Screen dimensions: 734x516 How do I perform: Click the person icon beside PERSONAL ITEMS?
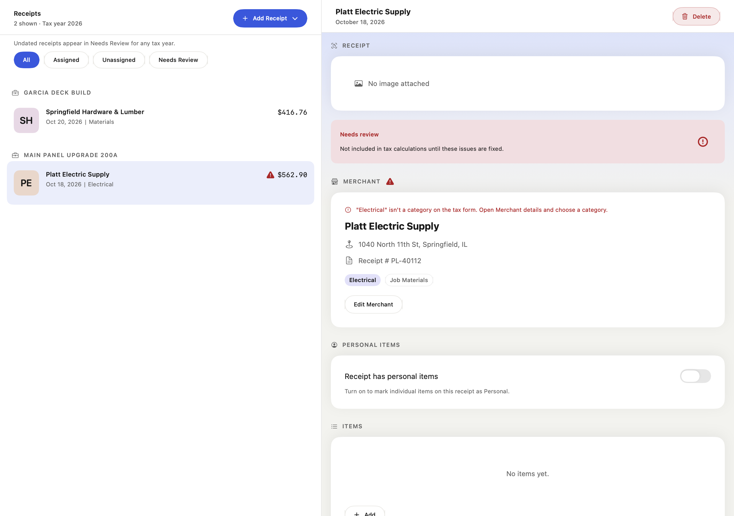coord(334,345)
